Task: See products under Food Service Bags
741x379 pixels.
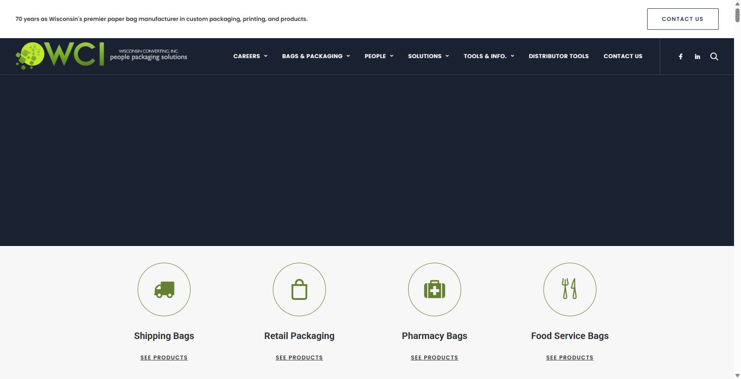Action: (x=570, y=358)
